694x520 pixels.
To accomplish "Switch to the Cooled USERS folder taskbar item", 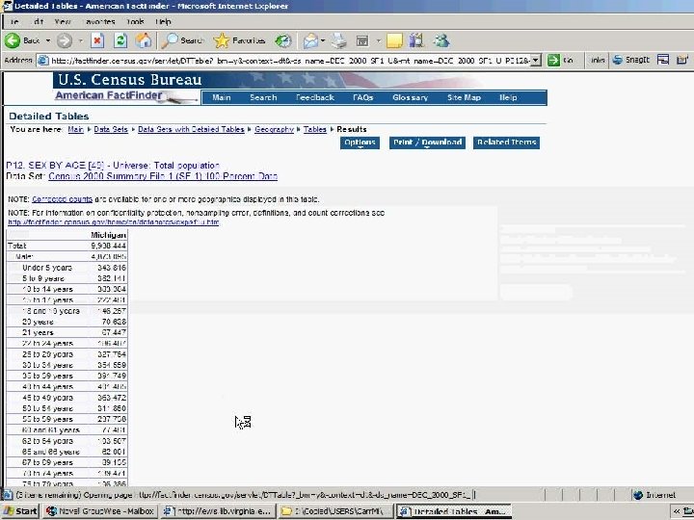I will coord(335,511).
